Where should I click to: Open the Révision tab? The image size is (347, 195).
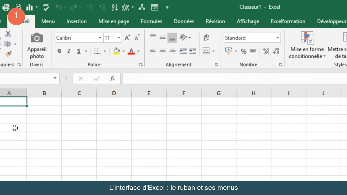[216, 21]
